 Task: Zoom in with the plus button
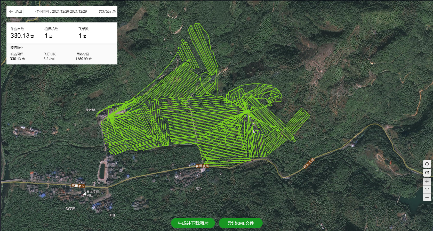click(427, 182)
